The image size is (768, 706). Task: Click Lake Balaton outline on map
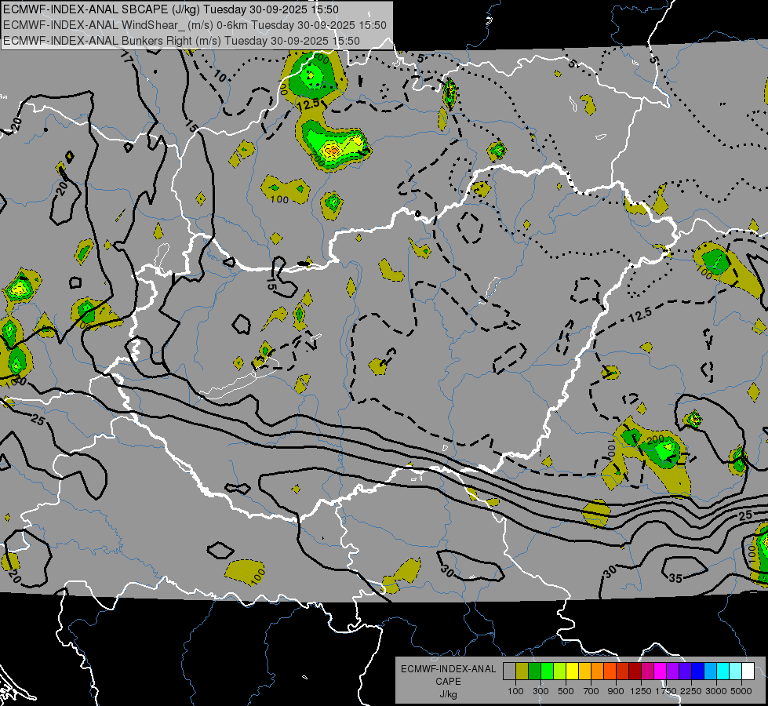pyautogui.click(x=240, y=379)
